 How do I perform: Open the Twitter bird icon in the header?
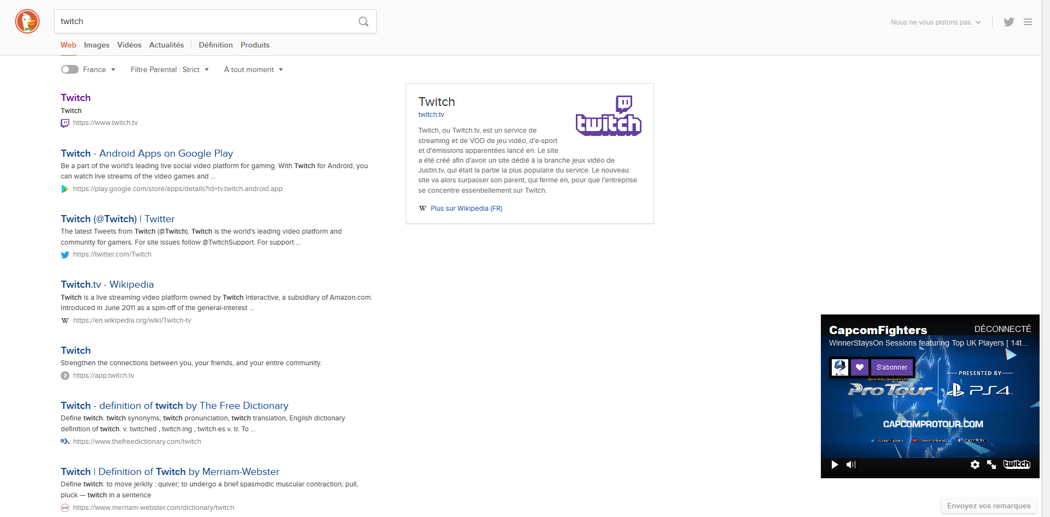pyautogui.click(x=1009, y=22)
